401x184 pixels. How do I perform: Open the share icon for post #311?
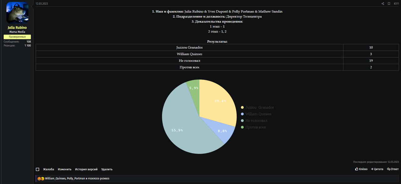point(383,4)
